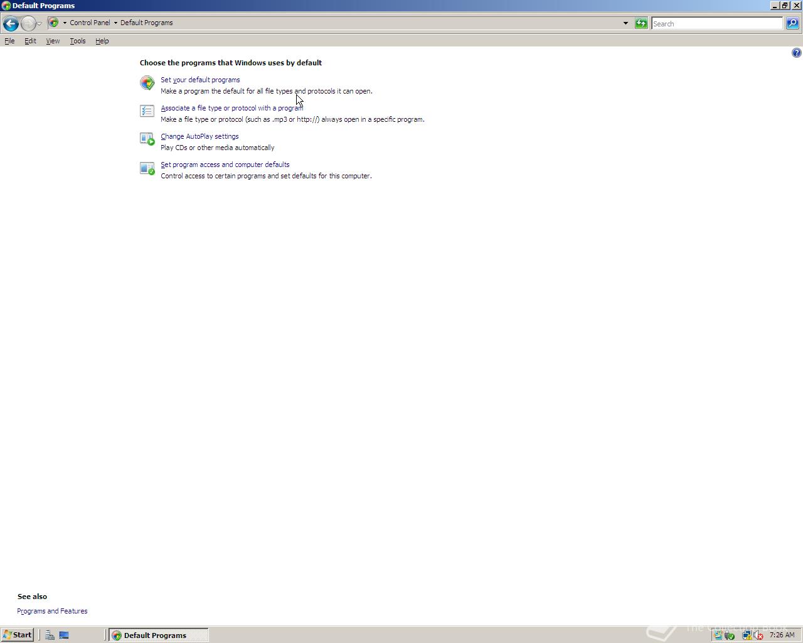Click 'Control access to certain programs' description text
Image resolution: width=803 pixels, height=643 pixels.
pos(266,176)
